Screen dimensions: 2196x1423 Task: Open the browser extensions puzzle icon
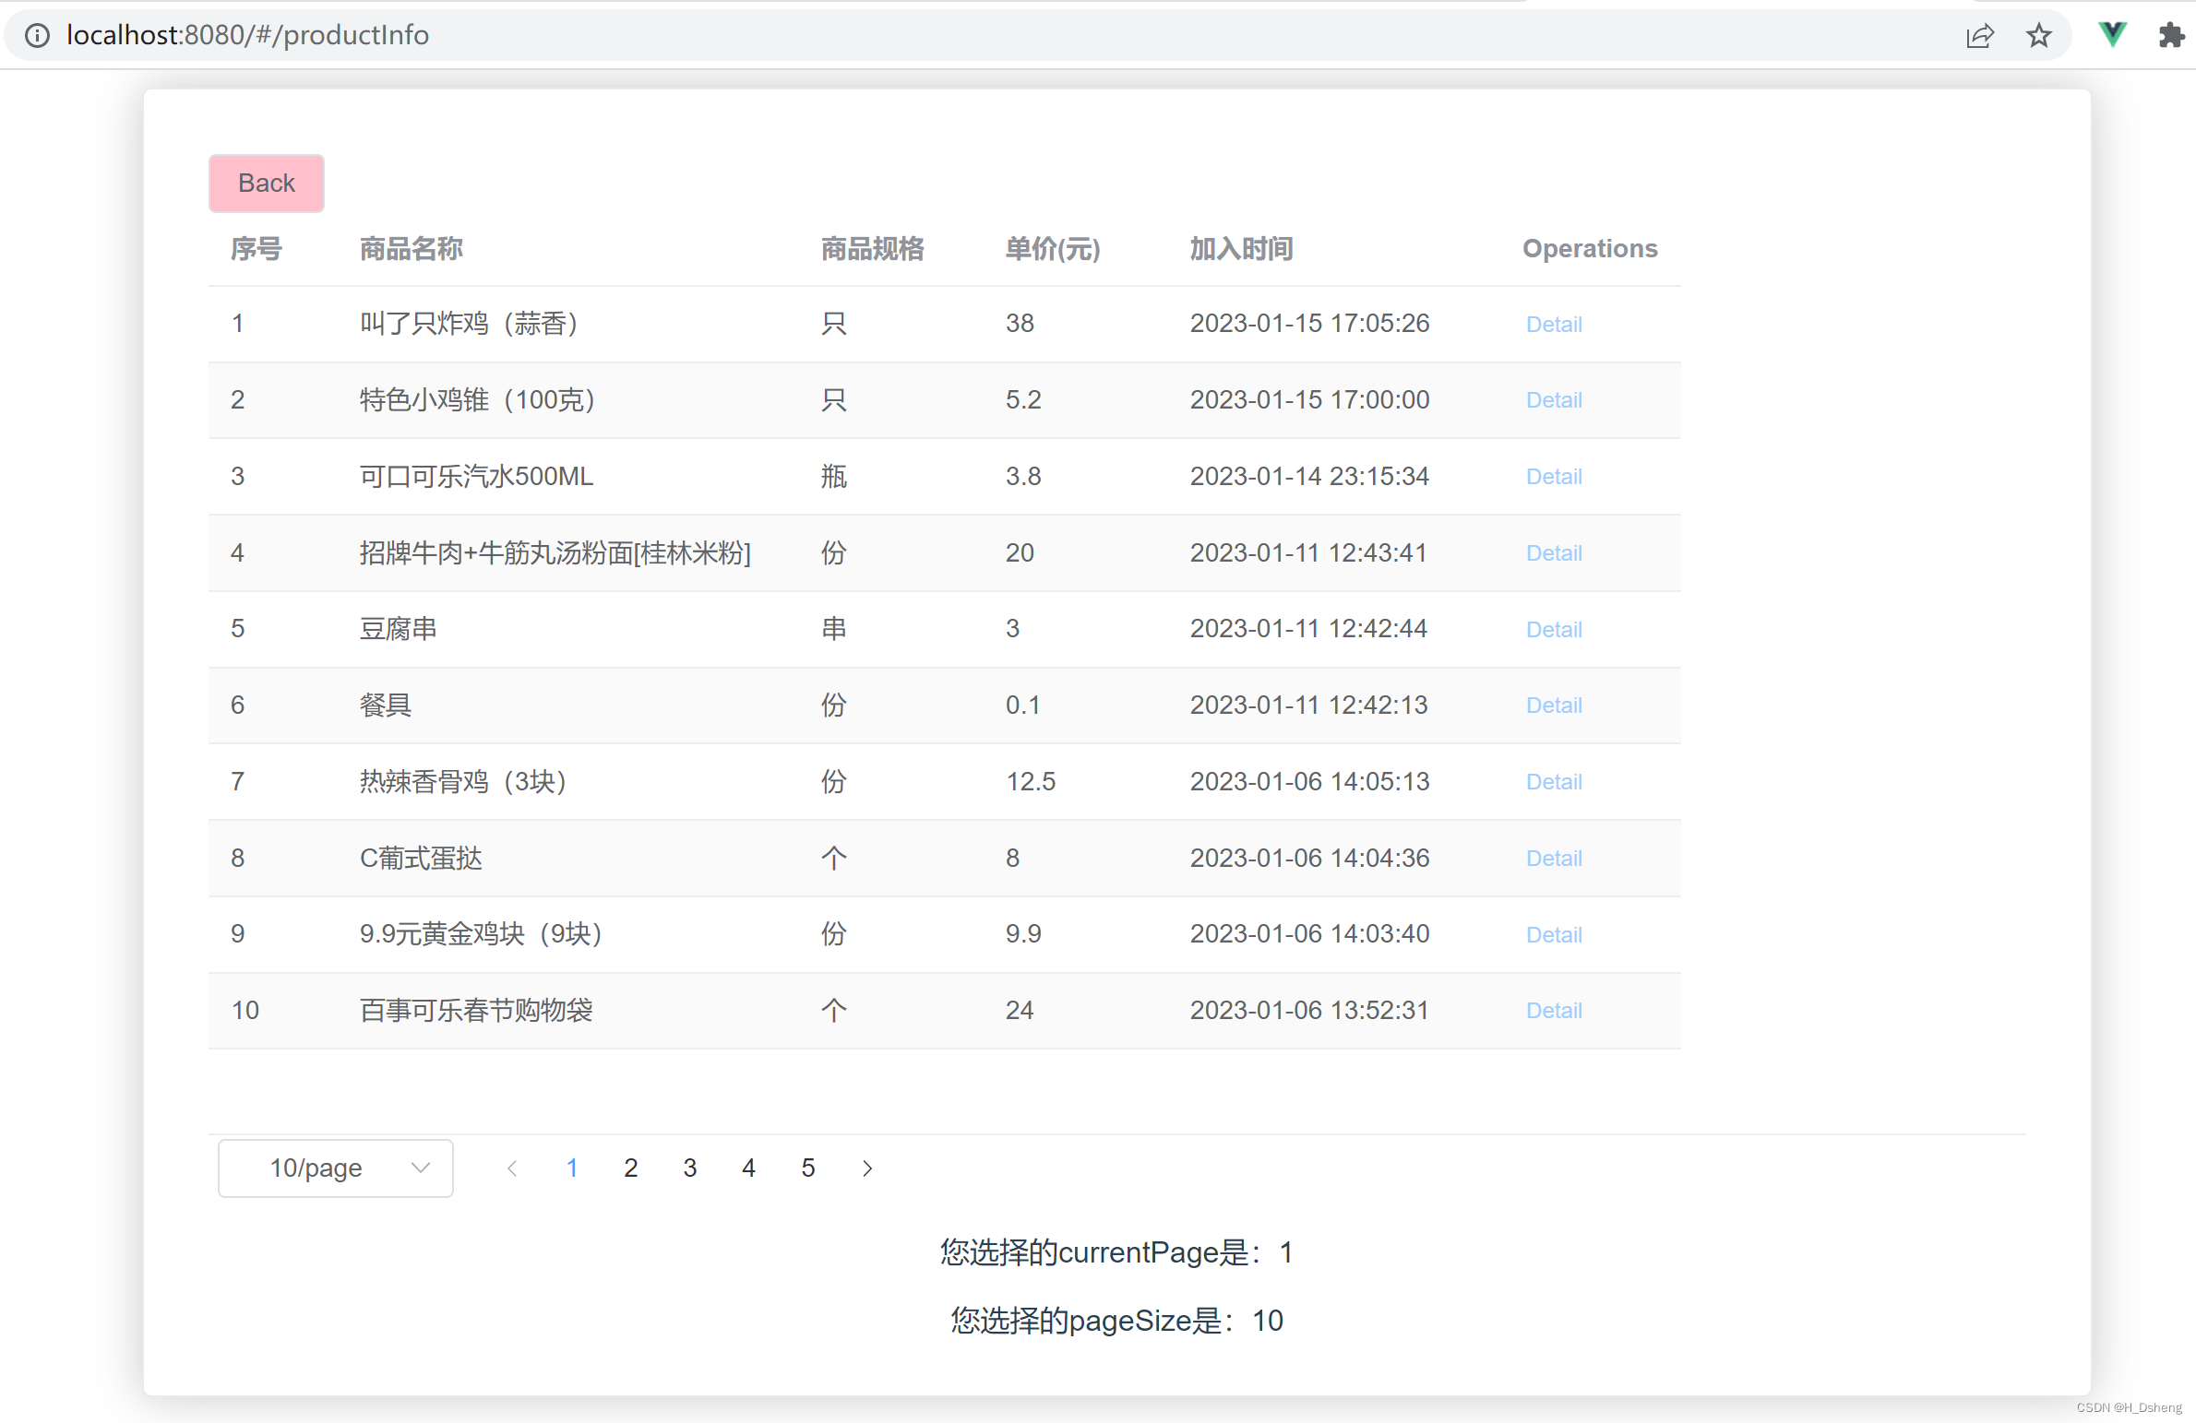click(x=2171, y=36)
